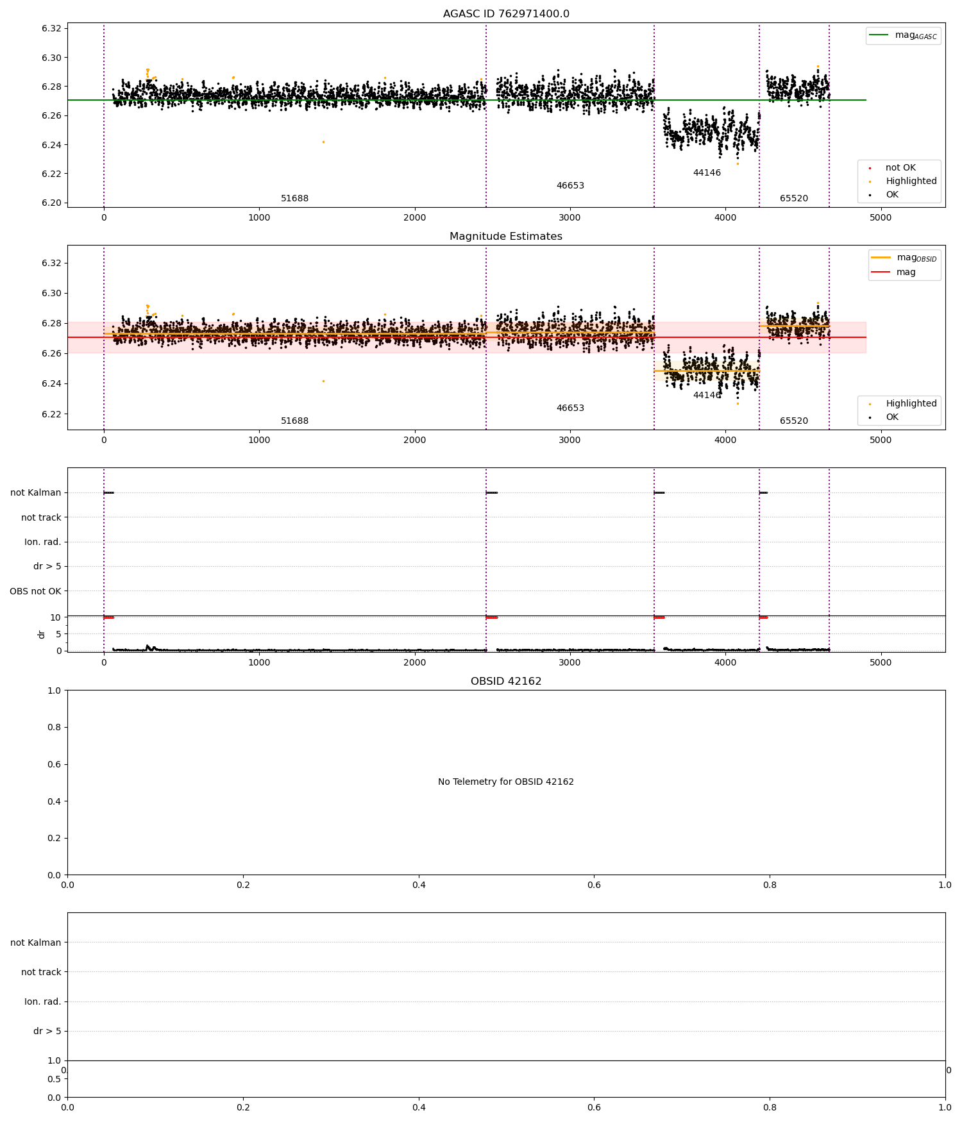The image size is (962, 1122).
Task: Click the 5000 x-tick under top plot
Action: [x=881, y=217]
